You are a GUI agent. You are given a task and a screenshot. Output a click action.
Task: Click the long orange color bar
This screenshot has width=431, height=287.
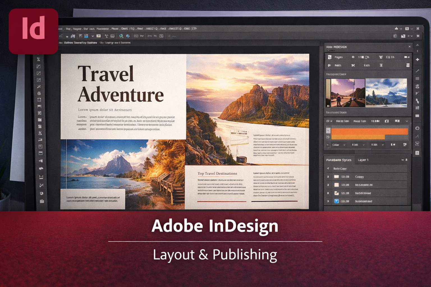pos(370,131)
